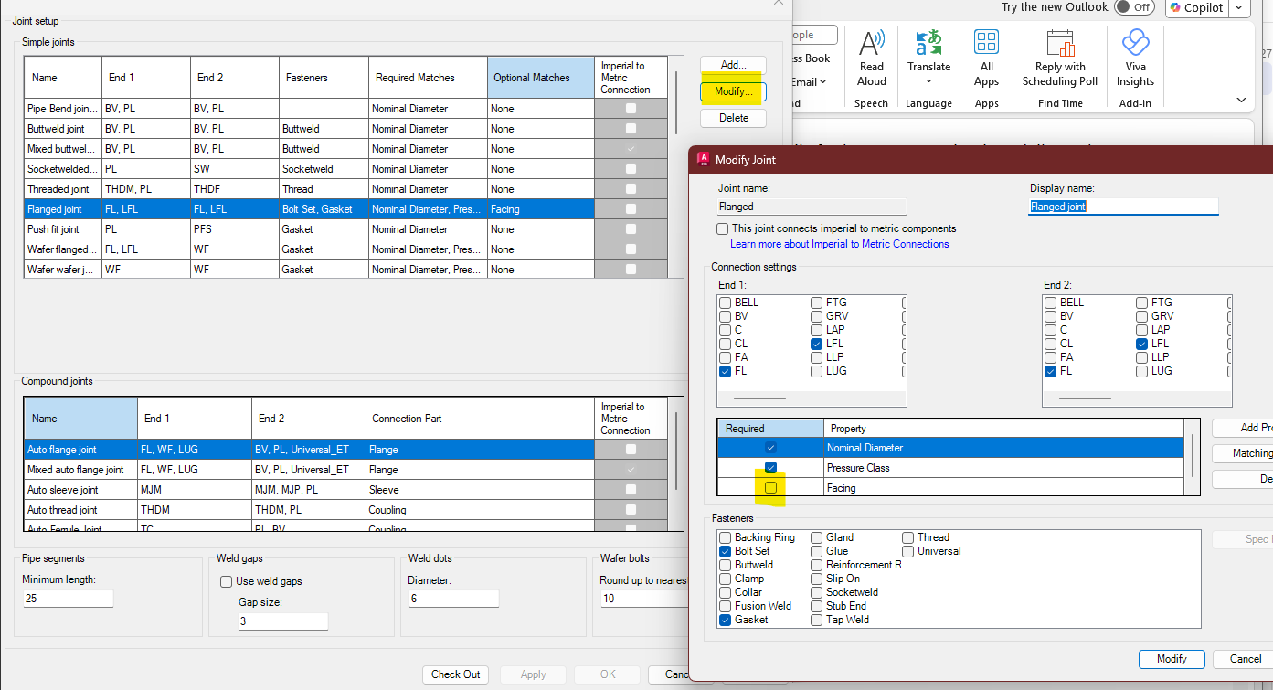Click the highlighted Modify... button
The height and width of the screenshot is (690, 1273).
click(733, 91)
